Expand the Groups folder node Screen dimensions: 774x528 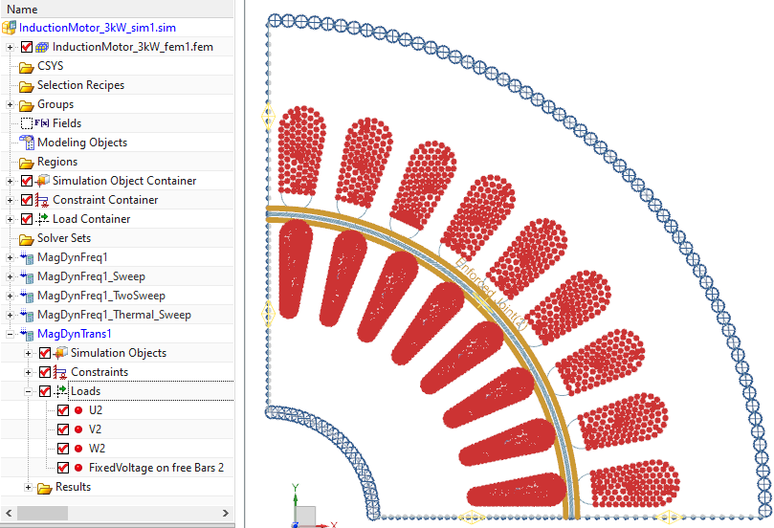click(10, 104)
